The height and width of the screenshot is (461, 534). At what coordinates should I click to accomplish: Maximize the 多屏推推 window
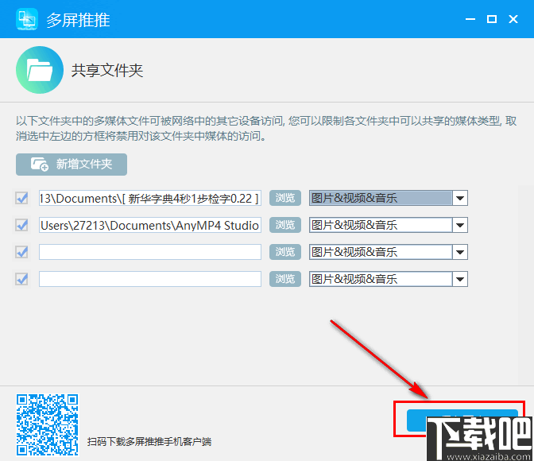point(492,19)
